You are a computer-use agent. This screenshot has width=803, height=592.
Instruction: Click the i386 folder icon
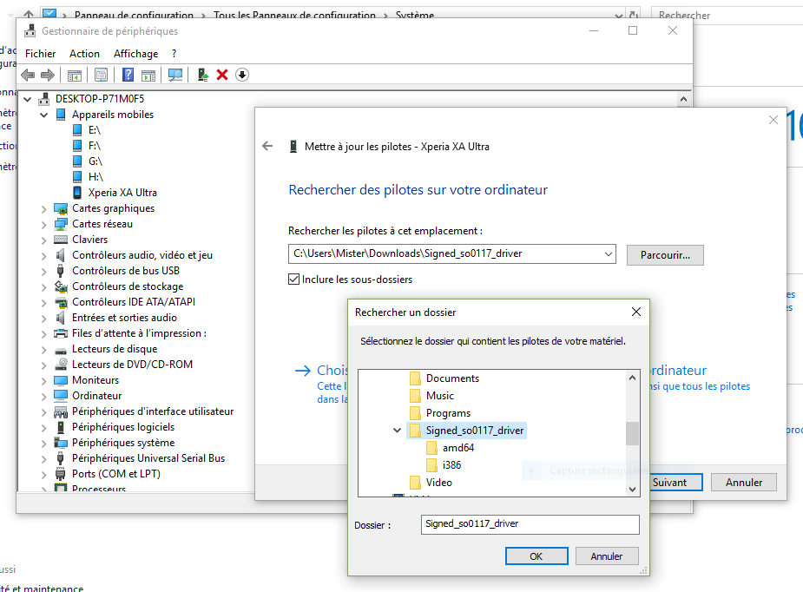[431, 465]
